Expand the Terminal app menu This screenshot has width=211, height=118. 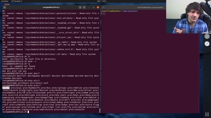[17, 1]
